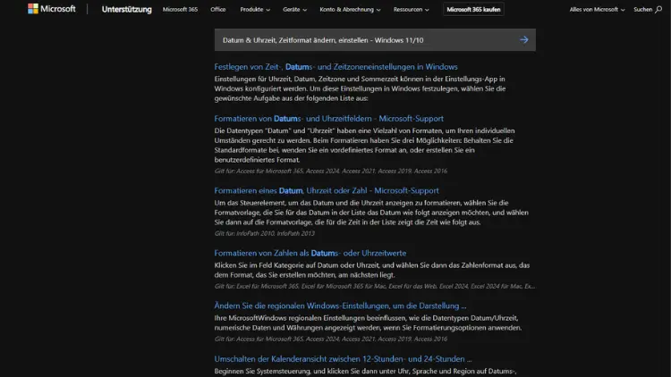The height and width of the screenshot is (377, 671).
Task: Open 'Formatieren von Zahlen als Datums-' result
Action: pyautogui.click(x=310, y=253)
